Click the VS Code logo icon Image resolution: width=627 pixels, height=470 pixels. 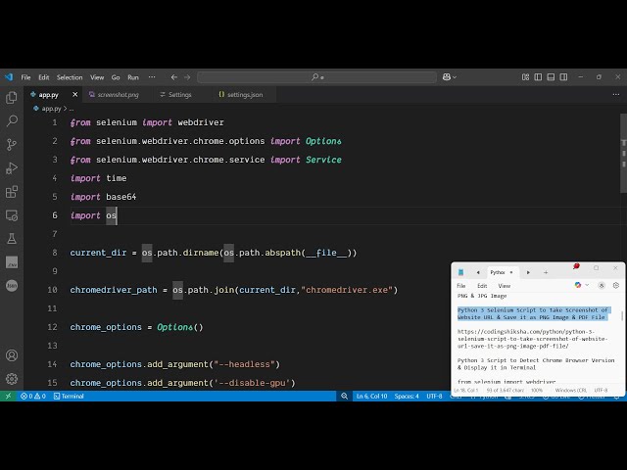[9, 77]
